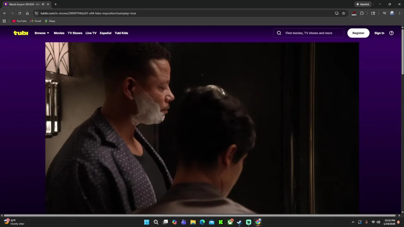
Task: Open the Gmail bookmark
Action: [x=35, y=21]
